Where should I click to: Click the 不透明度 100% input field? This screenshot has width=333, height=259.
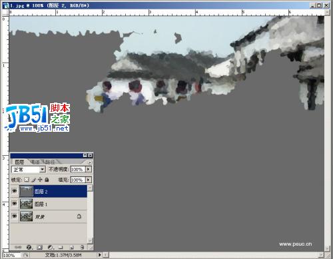[x=78, y=169]
